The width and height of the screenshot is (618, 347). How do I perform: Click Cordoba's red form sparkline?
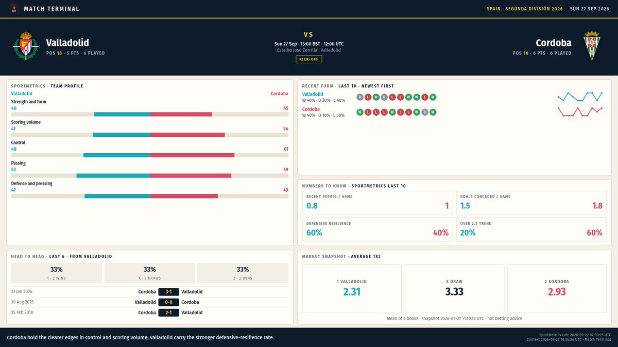580,112
